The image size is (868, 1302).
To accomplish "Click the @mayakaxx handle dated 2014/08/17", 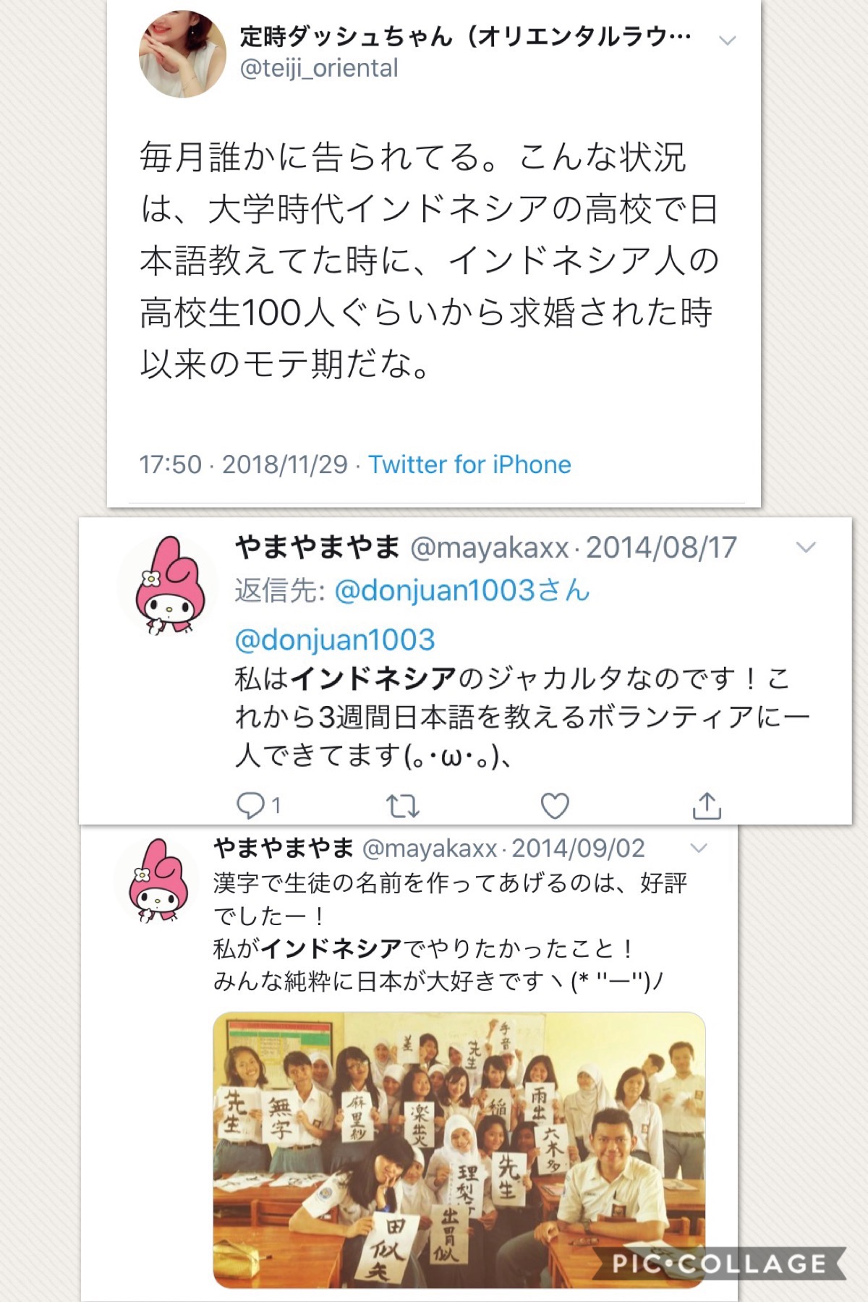I will (x=490, y=548).
